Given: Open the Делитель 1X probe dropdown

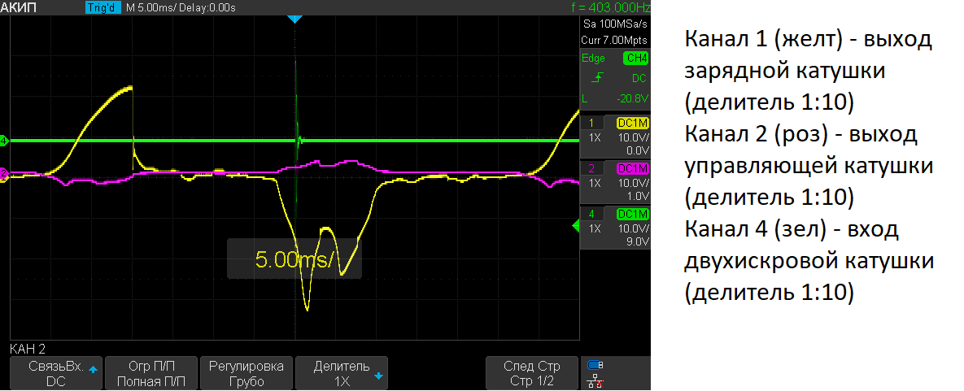Looking at the screenshot, I should click(x=342, y=373).
